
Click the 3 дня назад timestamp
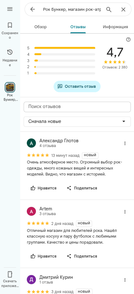click(x=62, y=292)
